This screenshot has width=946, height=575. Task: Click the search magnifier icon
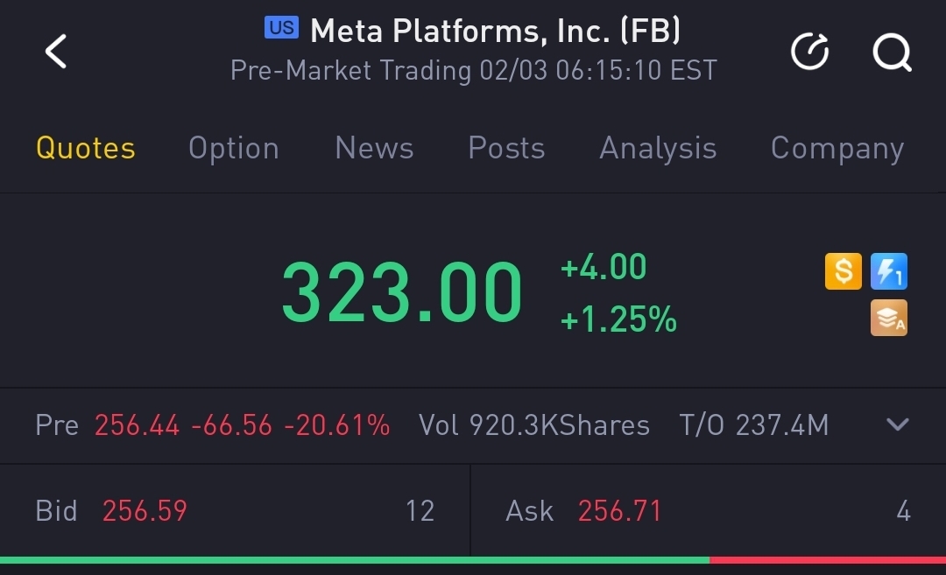(x=892, y=53)
